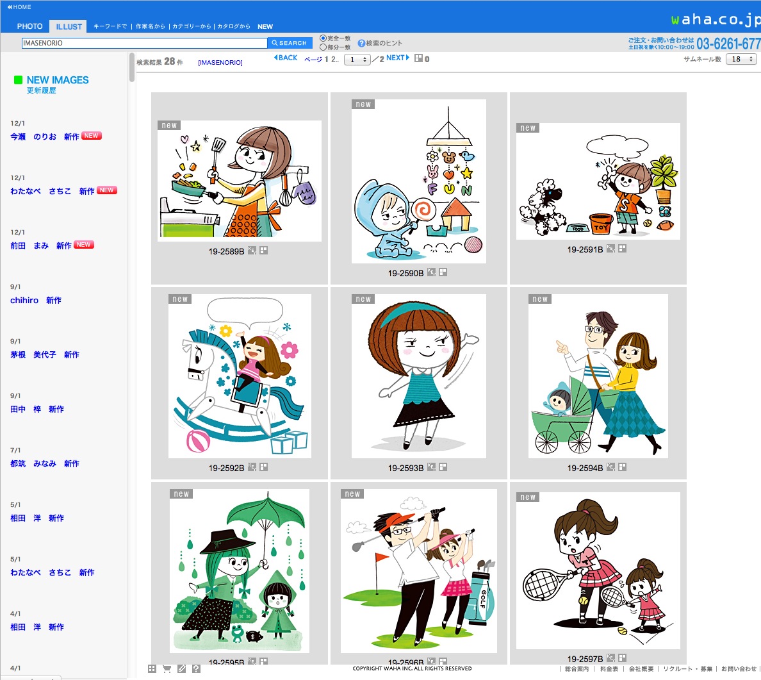Open the shopping cart icon in bottom toolbar

point(167,668)
